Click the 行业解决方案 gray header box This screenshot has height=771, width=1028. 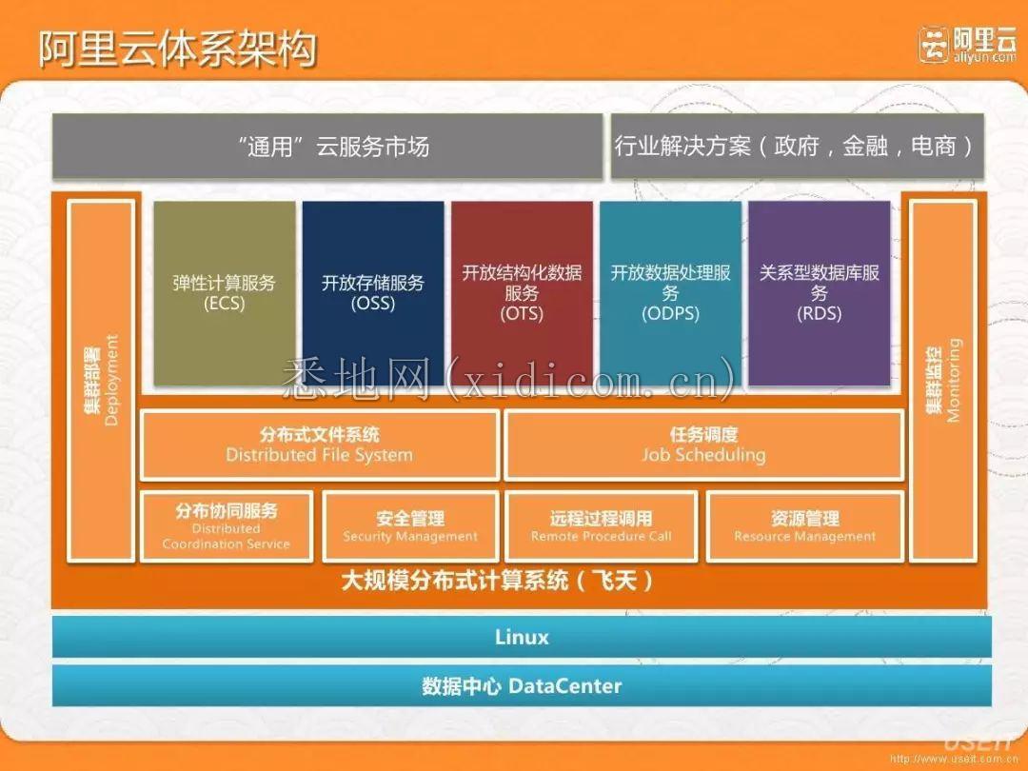798,146
